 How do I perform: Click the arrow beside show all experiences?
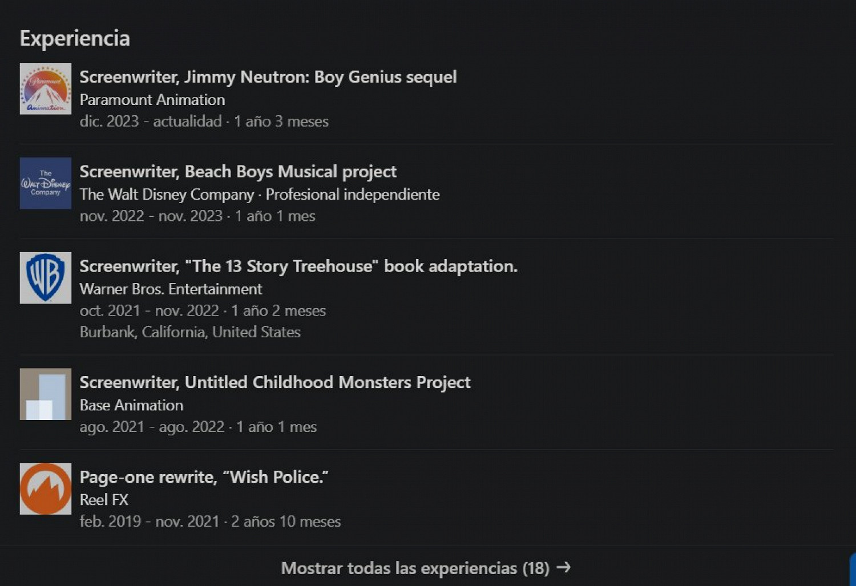pyautogui.click(x=563, y=567)
